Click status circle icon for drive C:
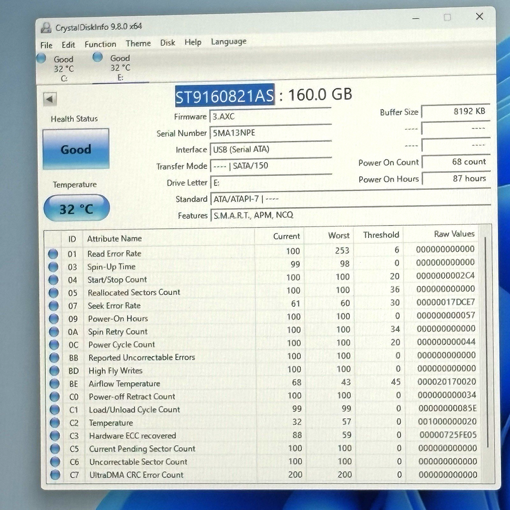The image size is (510, 510). [x=41, y=58]
